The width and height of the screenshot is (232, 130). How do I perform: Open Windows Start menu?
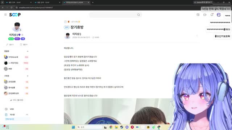click(x=73, y=127)
